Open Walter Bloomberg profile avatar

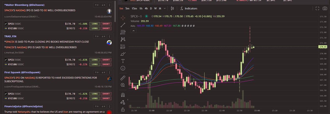pos(109,11)
